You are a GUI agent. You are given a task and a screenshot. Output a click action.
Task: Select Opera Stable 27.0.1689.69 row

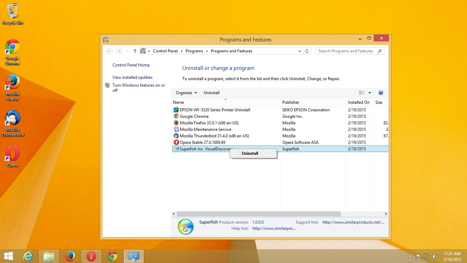pos(280,142)
